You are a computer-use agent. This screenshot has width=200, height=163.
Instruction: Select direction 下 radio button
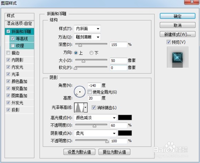(x=91, y=53)
